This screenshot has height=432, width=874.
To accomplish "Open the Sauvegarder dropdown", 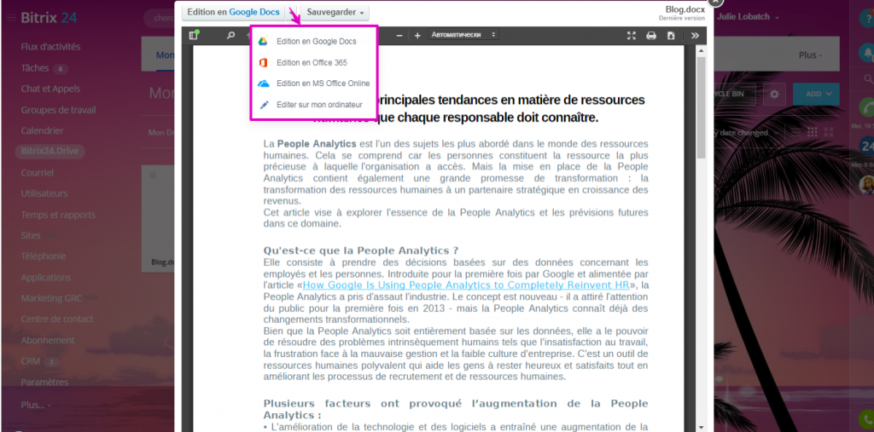I will click(x=335, y=12).
